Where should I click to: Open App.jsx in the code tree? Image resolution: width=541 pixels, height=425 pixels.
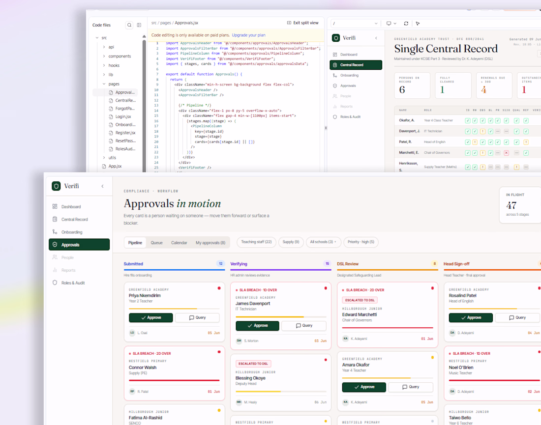pyautogui.click(x=115, y=166)
